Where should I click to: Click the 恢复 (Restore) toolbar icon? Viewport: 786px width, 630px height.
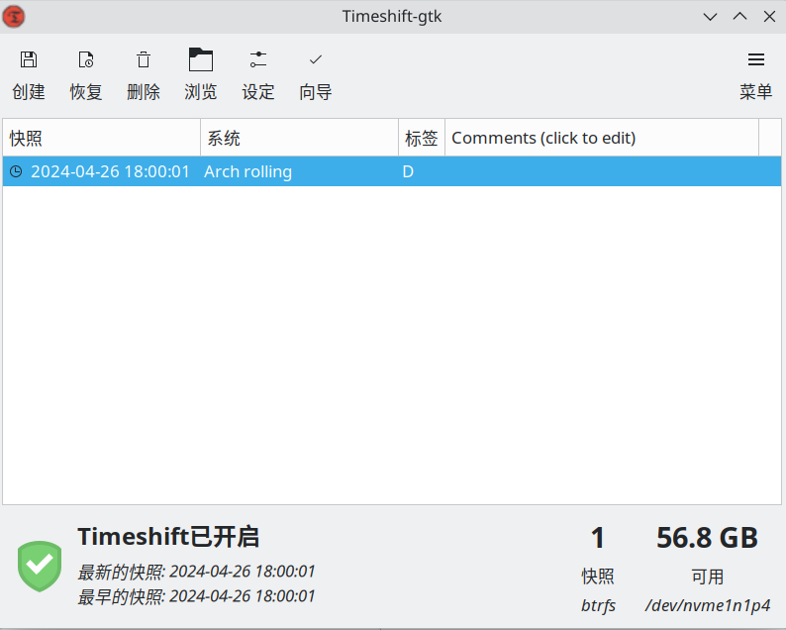coord(86,61)
